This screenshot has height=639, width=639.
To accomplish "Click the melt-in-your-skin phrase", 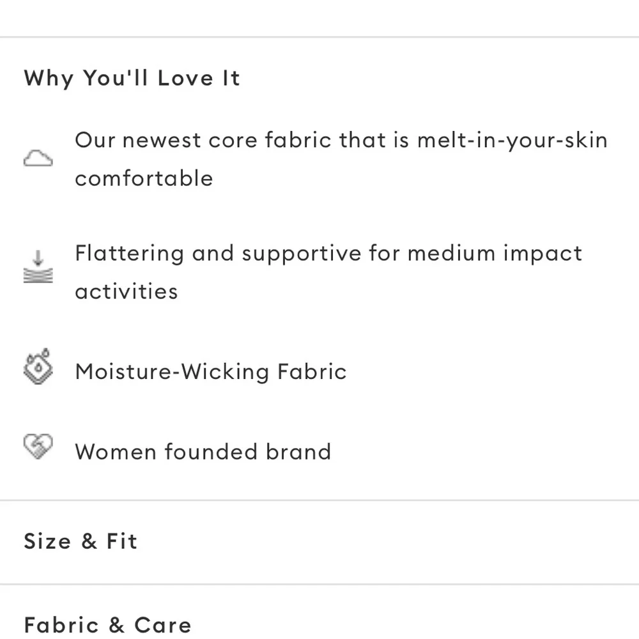I will (512, 141).
